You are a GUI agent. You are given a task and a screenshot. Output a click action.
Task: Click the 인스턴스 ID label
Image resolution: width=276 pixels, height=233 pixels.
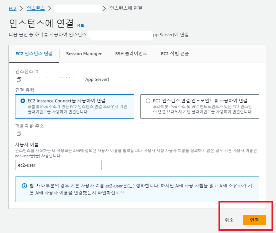[x=27, y=71]
